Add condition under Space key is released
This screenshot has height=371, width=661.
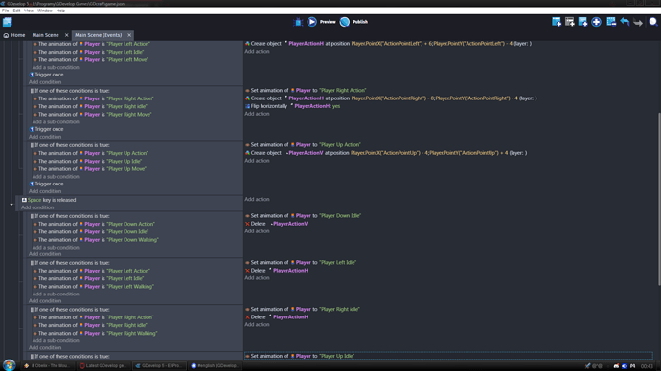pyautogui.click(x=37, y=207)
